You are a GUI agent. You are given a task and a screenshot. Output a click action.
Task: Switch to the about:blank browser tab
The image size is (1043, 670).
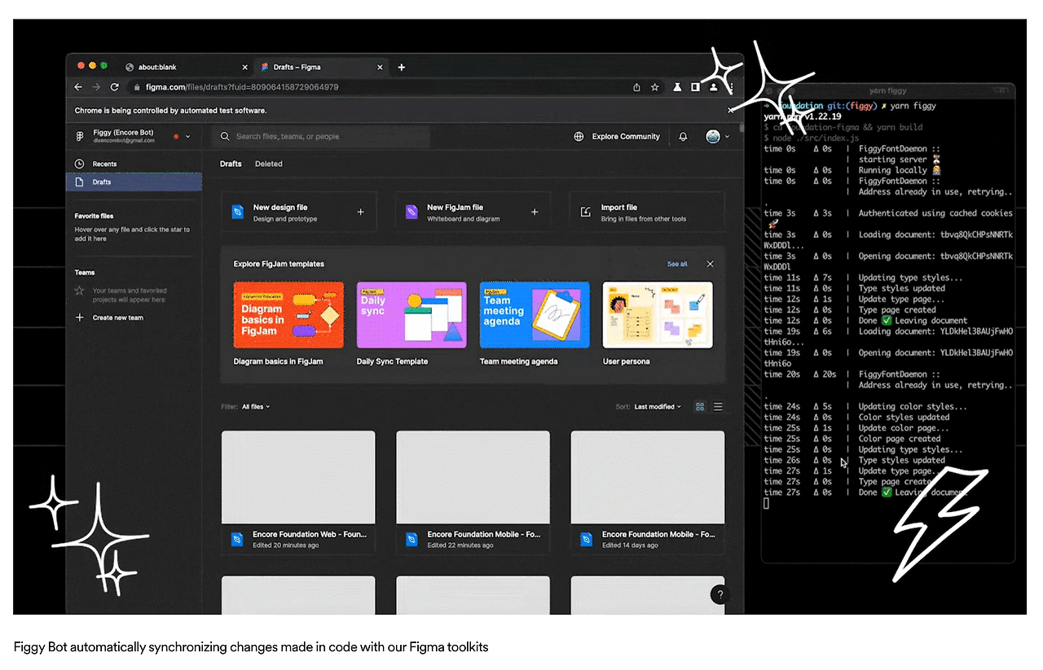point(187,67)
